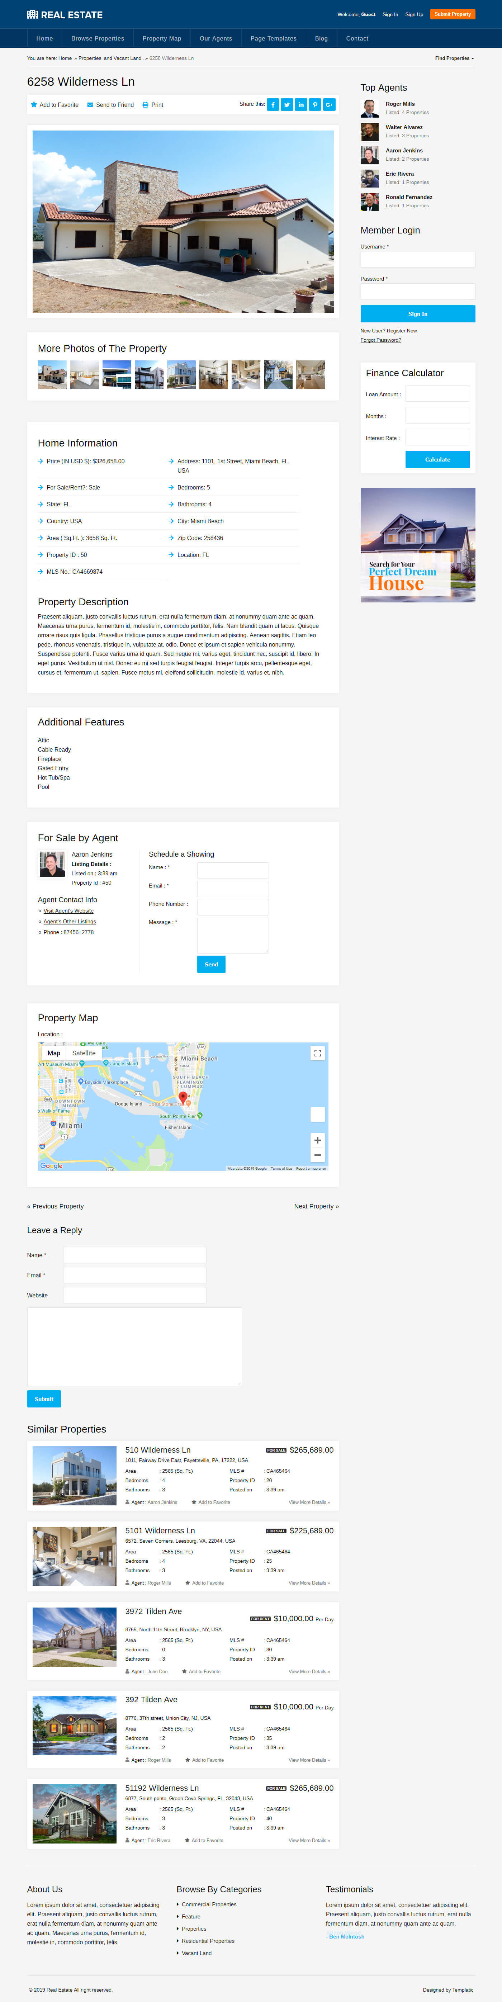Screen dimensions: 502x2002
Task: Open Commercial Properties category
Action: pyautogui.click(x=209, y=1905)
